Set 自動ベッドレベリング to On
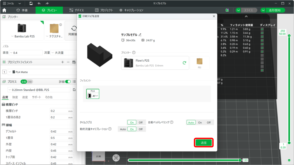 coord(200,122)
